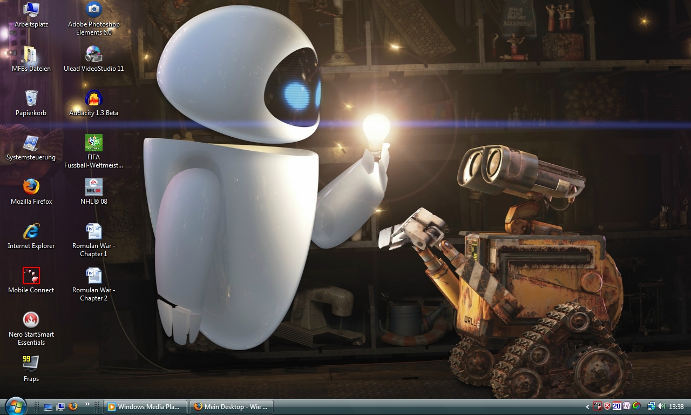
Task: Expand the Quick Launch overflow chevron
Action: [x=87, y=404]
